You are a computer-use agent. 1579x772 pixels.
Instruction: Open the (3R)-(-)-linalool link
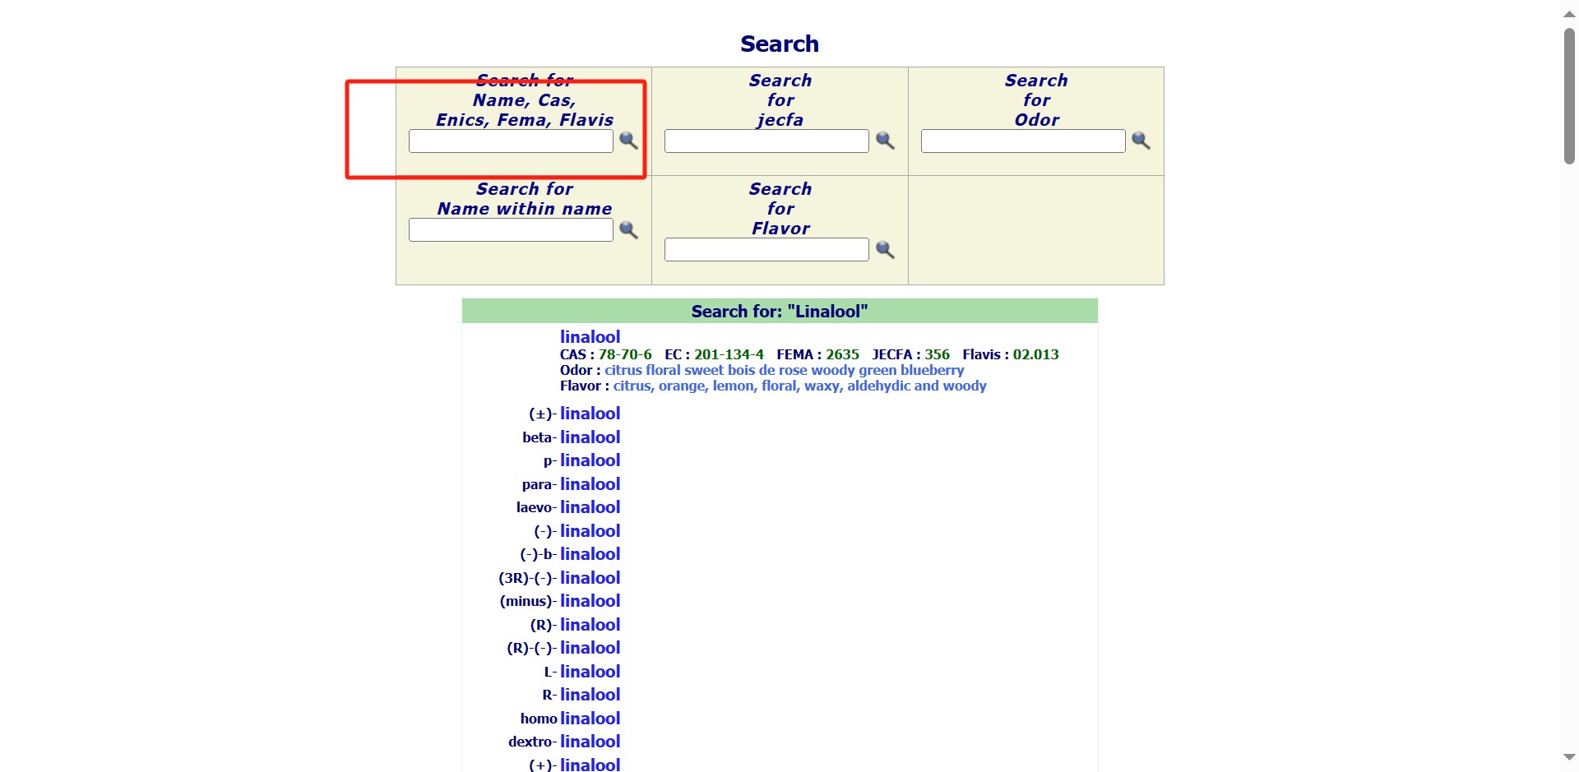tap(590, 578)
